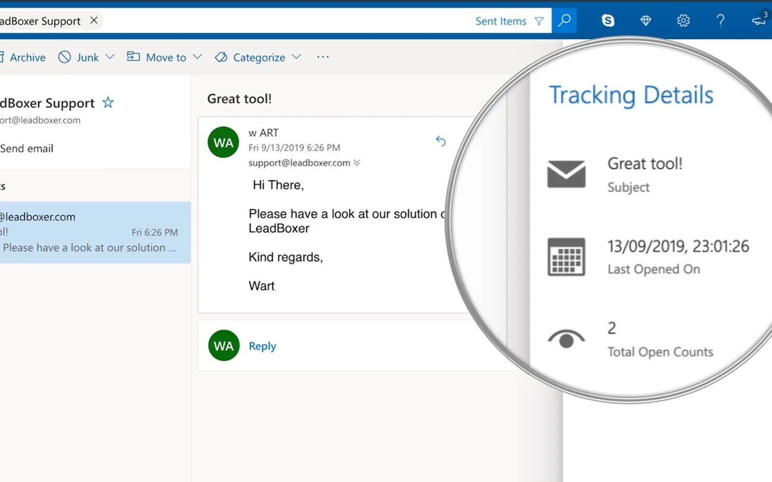
Task: Click the Tracking Details heading
Action: (x=631, y=95)
